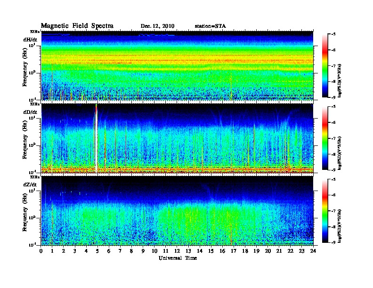Click the -7 value on middle color bar

(x=333, y=138)
